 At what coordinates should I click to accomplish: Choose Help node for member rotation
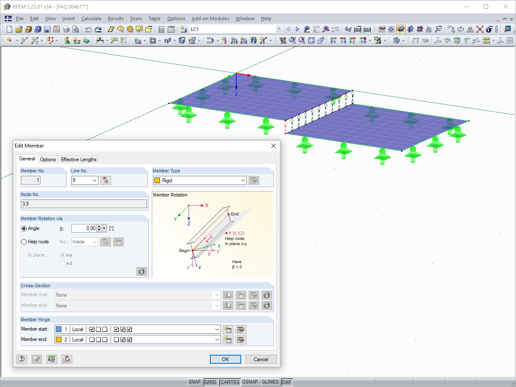pyautogui.click(x=25, y=242)
